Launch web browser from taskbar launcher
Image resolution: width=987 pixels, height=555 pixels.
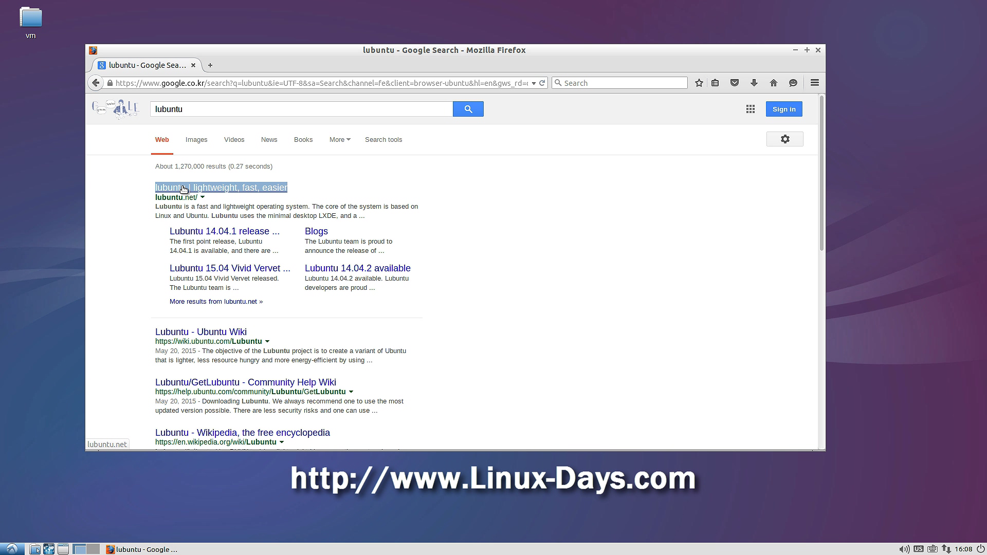click(49, 549)
